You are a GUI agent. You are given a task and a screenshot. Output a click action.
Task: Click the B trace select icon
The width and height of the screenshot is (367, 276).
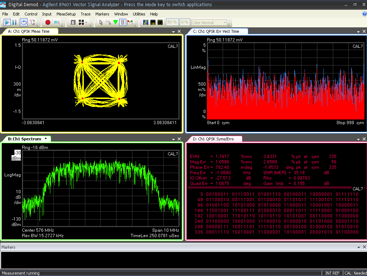[x=73, y=22]
